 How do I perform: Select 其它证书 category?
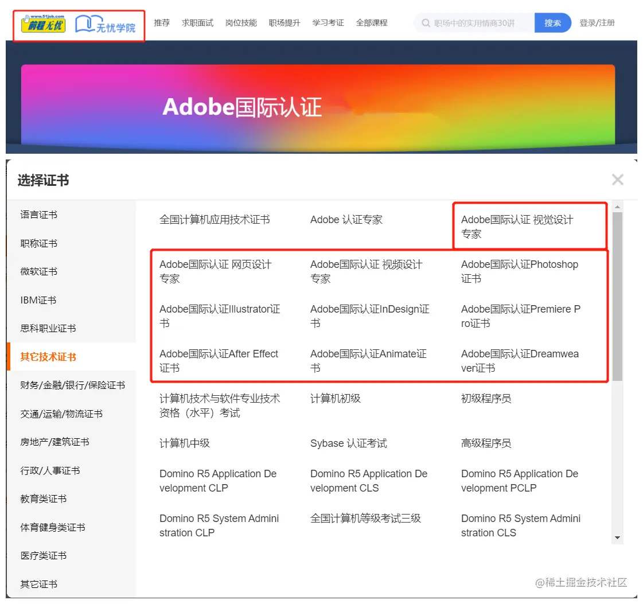39,584
